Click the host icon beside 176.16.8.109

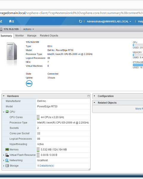coord(1,29)
